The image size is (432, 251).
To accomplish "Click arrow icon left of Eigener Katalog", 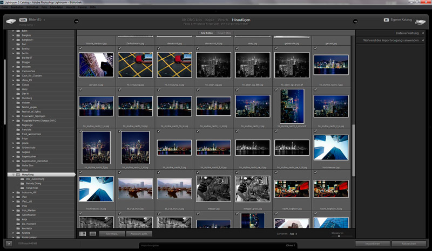I will [x=355, y=22].
